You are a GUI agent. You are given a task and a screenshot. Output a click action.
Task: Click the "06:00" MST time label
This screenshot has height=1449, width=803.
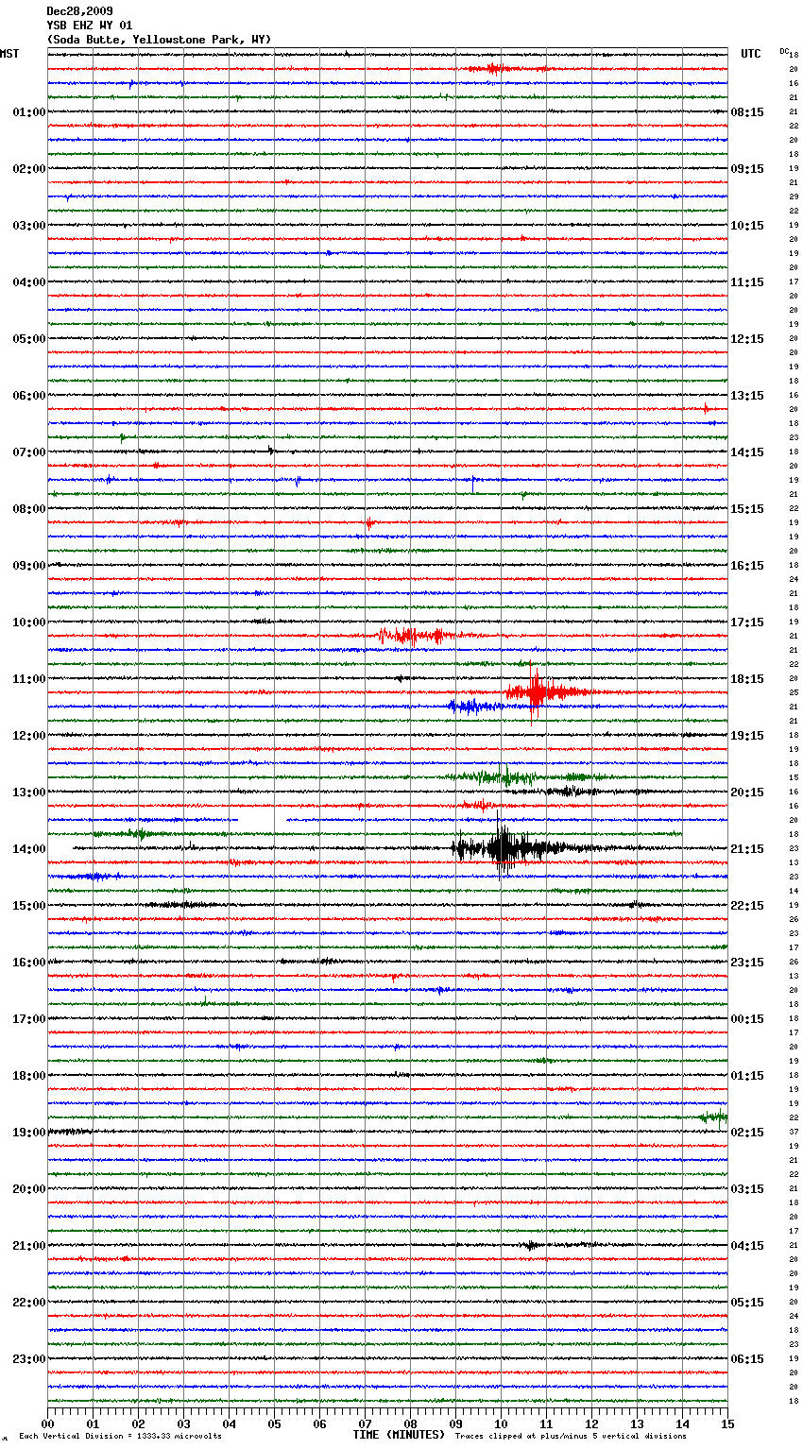(x=29, y=396)
